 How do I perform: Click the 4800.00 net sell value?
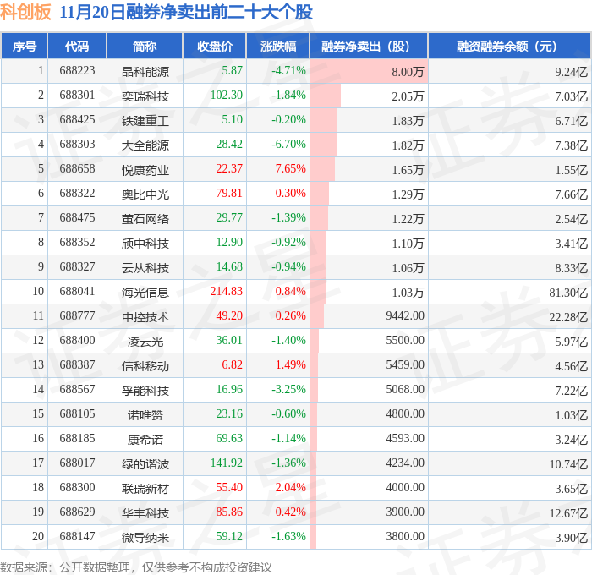(x=405, y=414)
